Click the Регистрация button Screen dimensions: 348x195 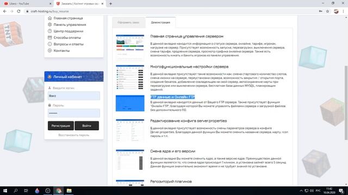pos(61,126)
